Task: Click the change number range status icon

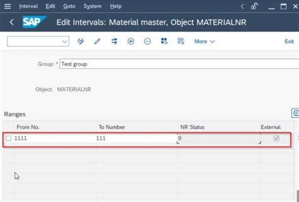Action: pos(114,42)
